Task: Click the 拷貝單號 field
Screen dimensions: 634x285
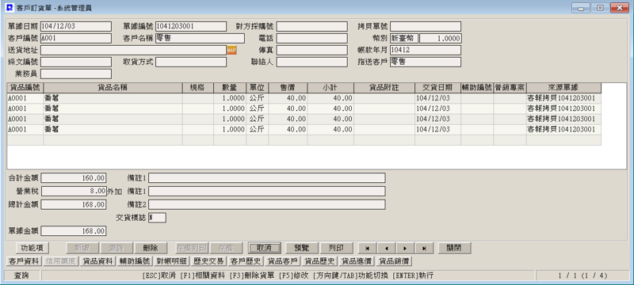Action: coord(426,26)
